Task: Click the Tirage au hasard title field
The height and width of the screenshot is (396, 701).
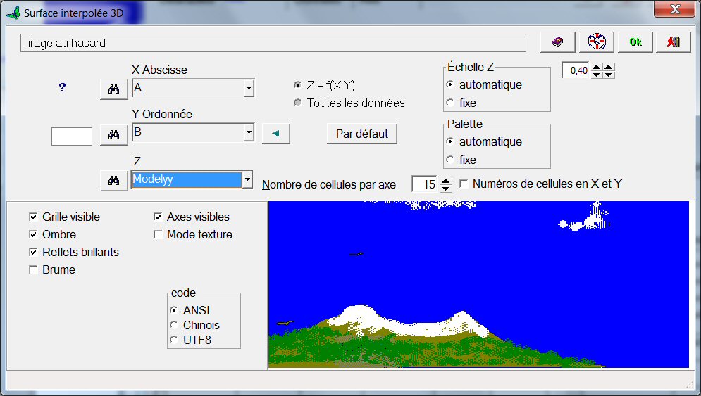Action: 273,44
